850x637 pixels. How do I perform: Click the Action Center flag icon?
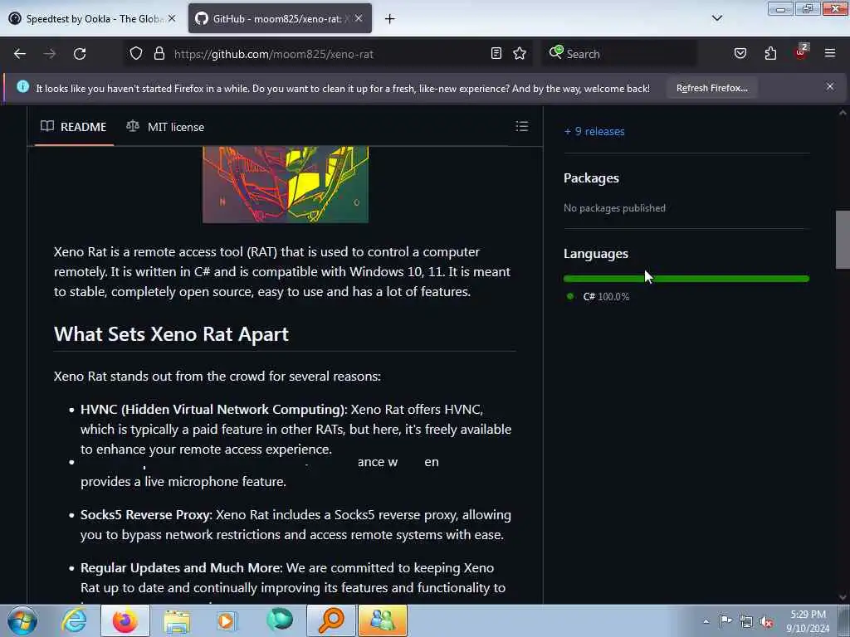(725, 620)
